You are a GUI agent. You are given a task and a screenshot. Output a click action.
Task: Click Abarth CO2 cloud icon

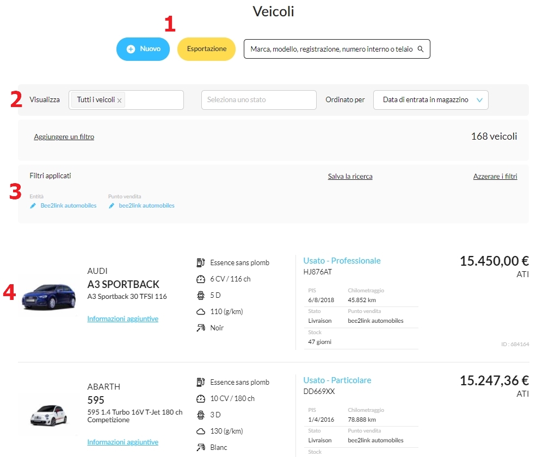[201, 431]
